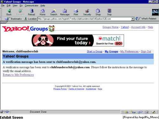Open the View menu
Image resolution: width=159 pixels, height=119 pixels.
click(x=15, y=5)
